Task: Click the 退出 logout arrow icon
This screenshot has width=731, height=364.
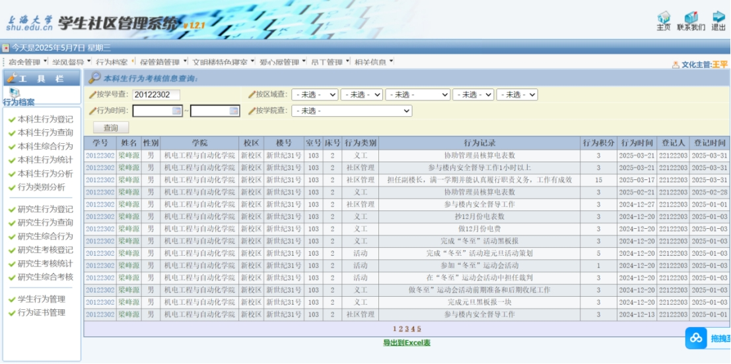Action: coord(718,17)
